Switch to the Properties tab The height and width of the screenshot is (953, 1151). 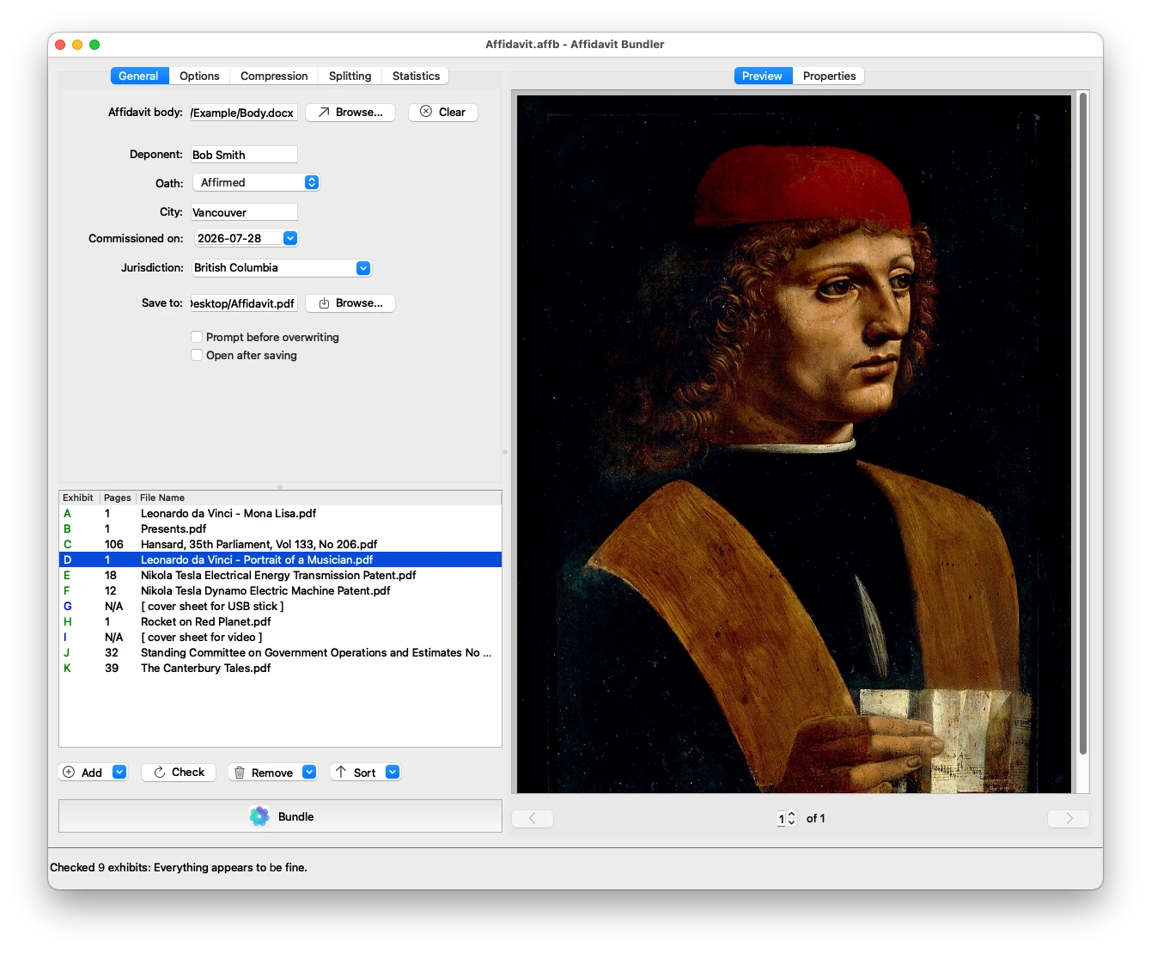[x=829, y=76]
